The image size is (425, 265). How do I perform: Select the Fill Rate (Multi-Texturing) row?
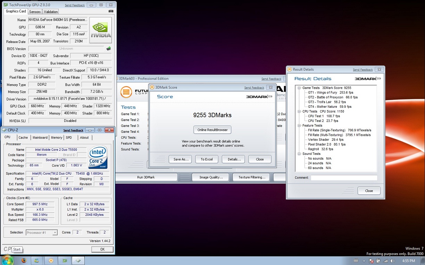coord(339,135)
